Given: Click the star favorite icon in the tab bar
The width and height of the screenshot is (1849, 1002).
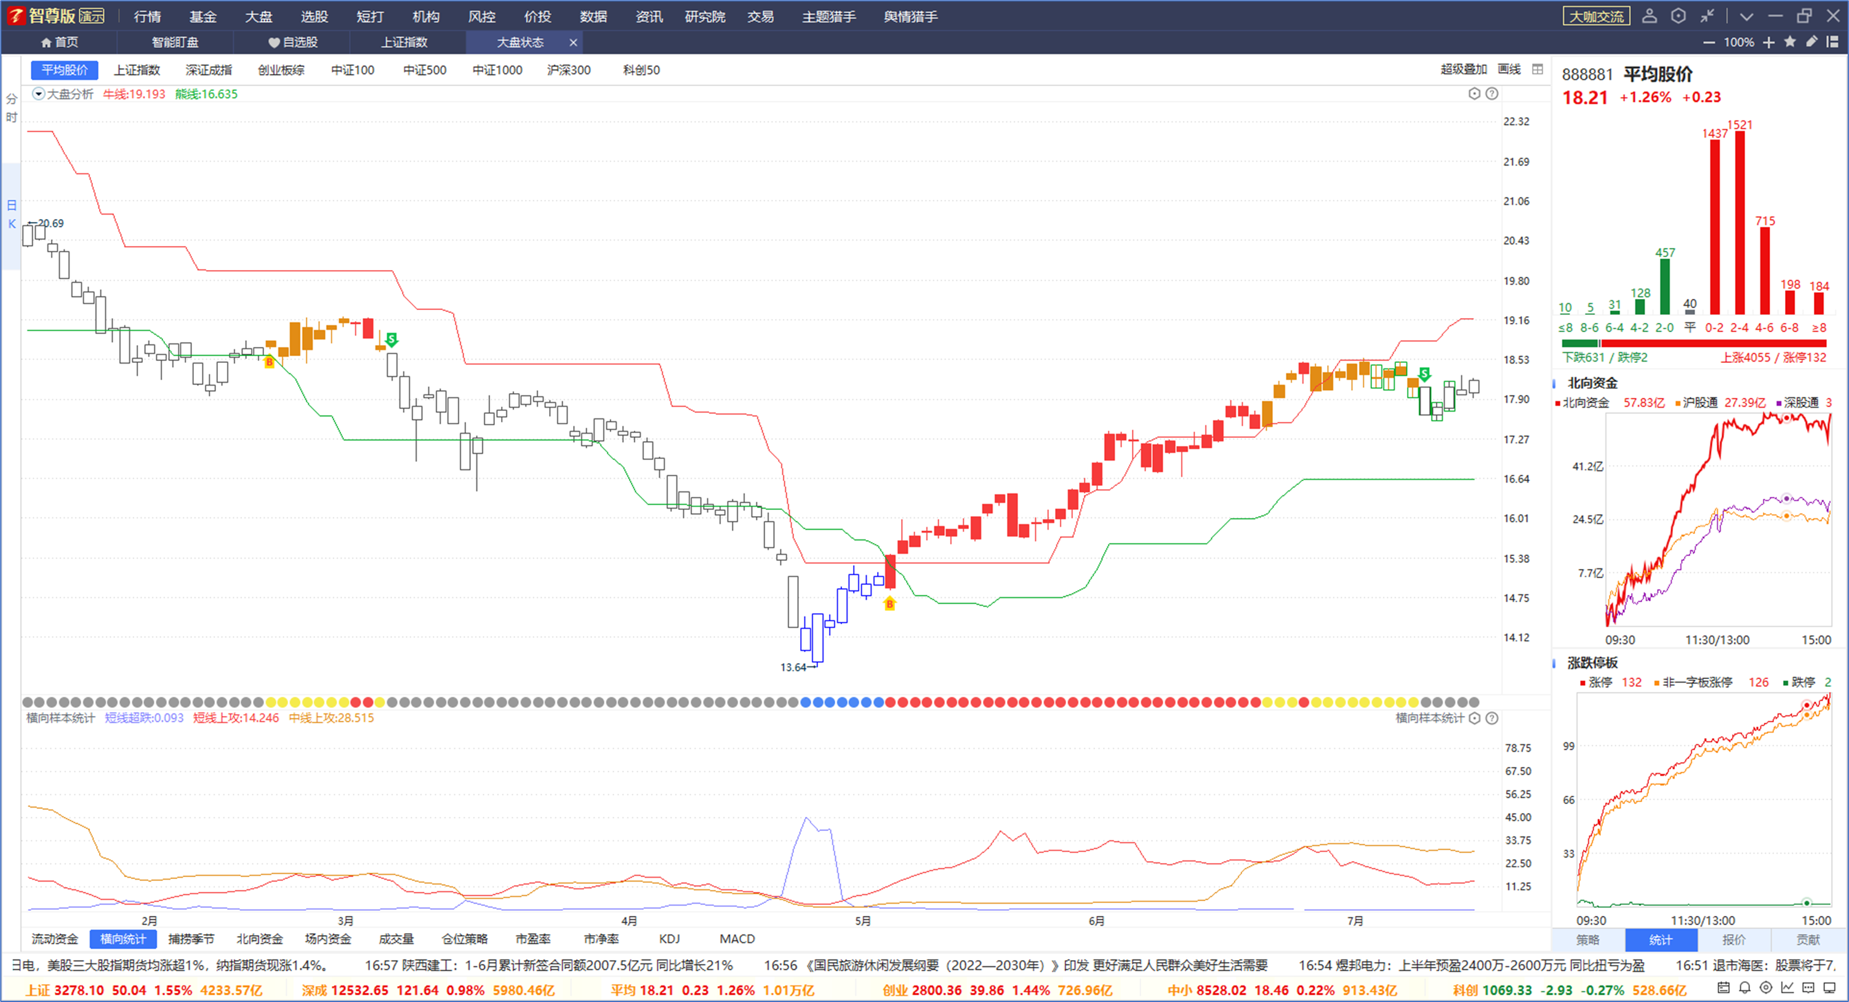Looking at the screenshot, I should (1790, 42).
